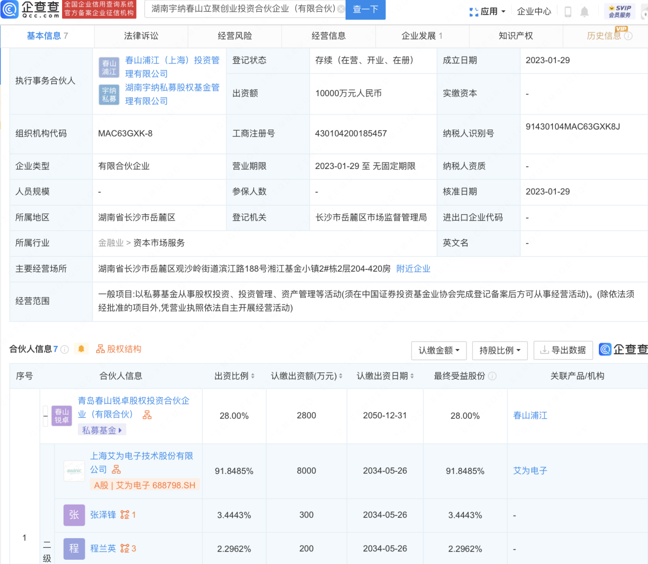
Task: Open related product 艾为电子 link
Action: tap(530, 471)
